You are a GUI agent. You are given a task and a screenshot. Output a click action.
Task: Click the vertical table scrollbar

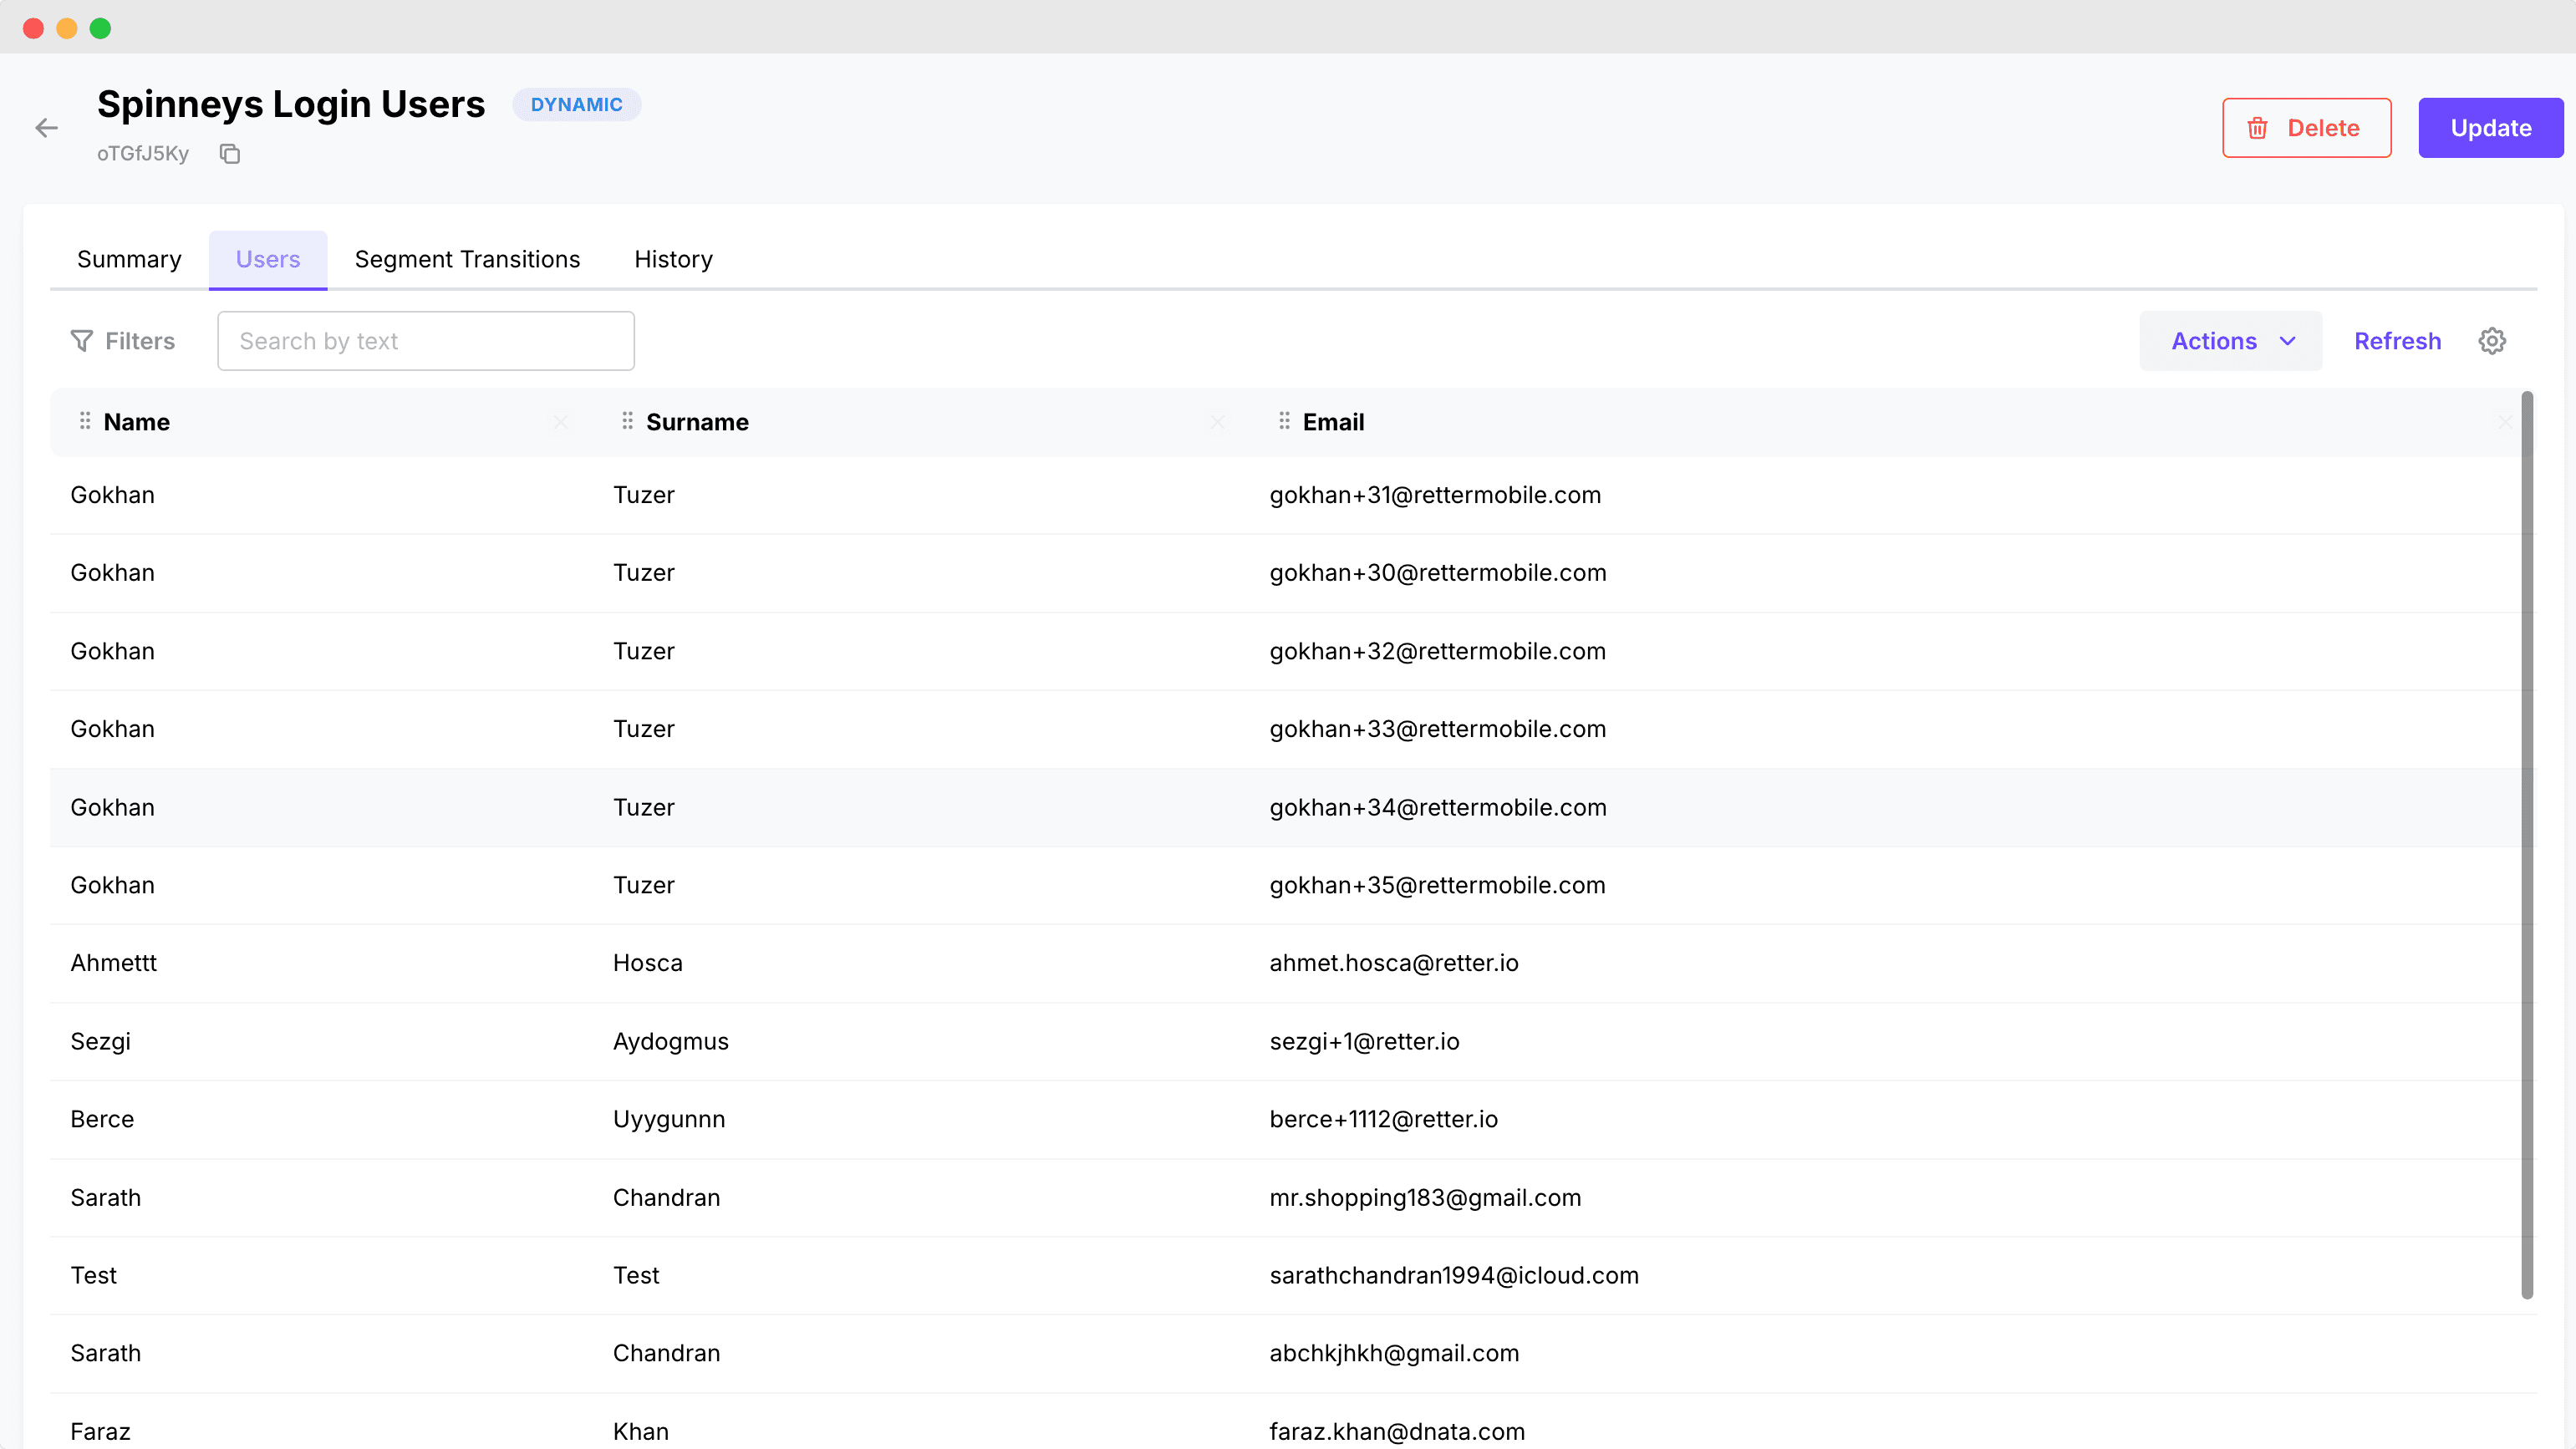[2526, 845]
